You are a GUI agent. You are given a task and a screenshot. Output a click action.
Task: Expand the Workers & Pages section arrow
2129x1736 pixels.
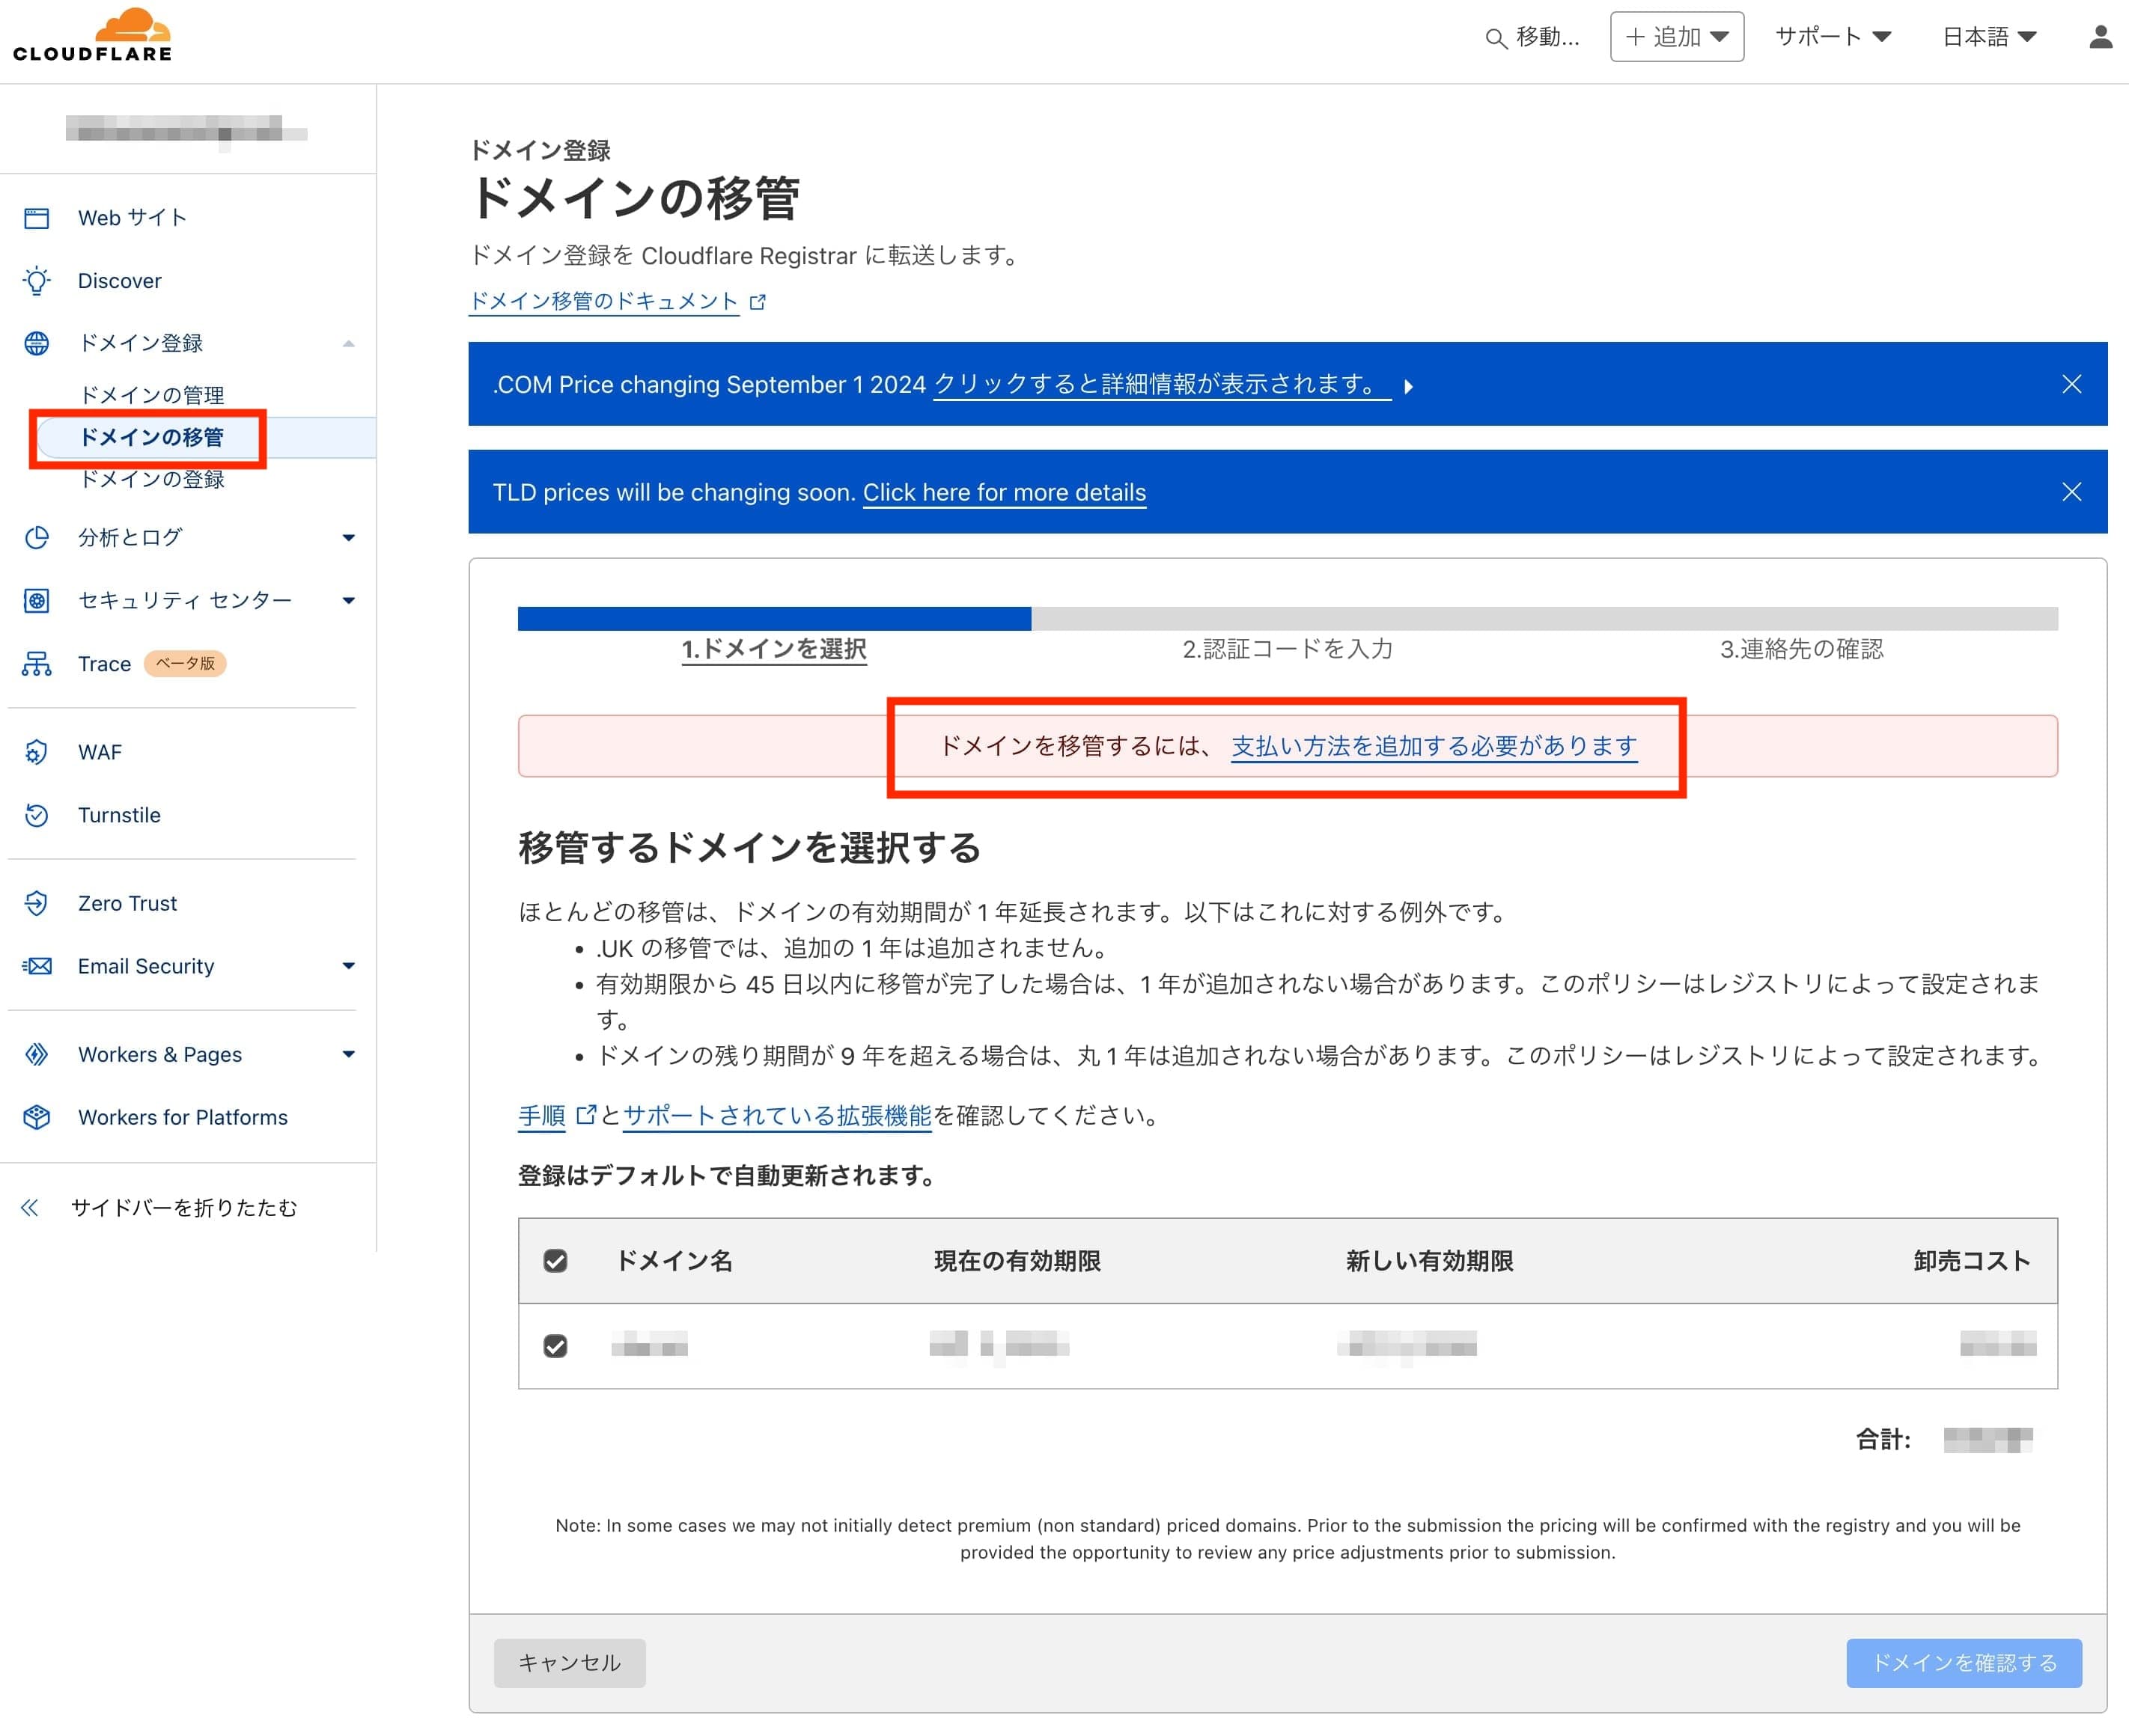(348, 1054)
